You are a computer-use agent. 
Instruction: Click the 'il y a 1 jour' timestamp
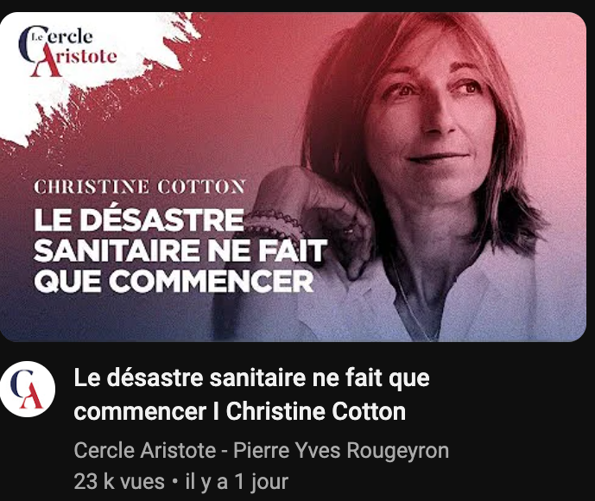[237, 481]
